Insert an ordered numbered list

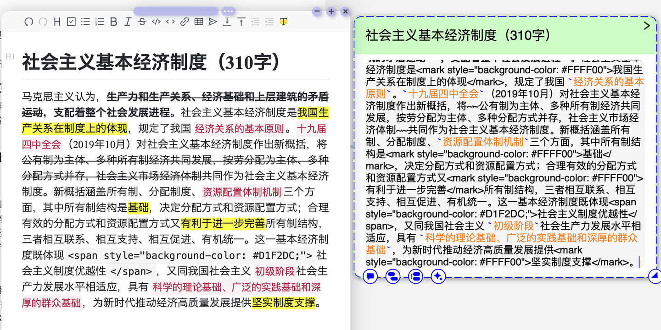(x=100, y=22)
